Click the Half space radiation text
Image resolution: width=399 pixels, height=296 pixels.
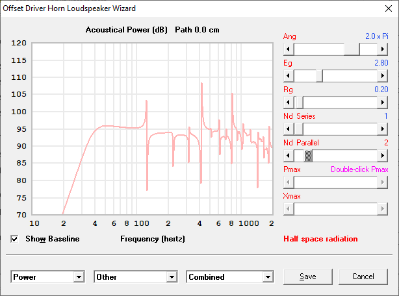pos(320,239)
